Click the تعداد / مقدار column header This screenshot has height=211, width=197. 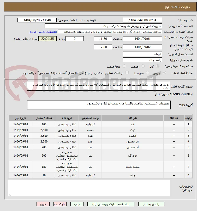tap(44, 118)
